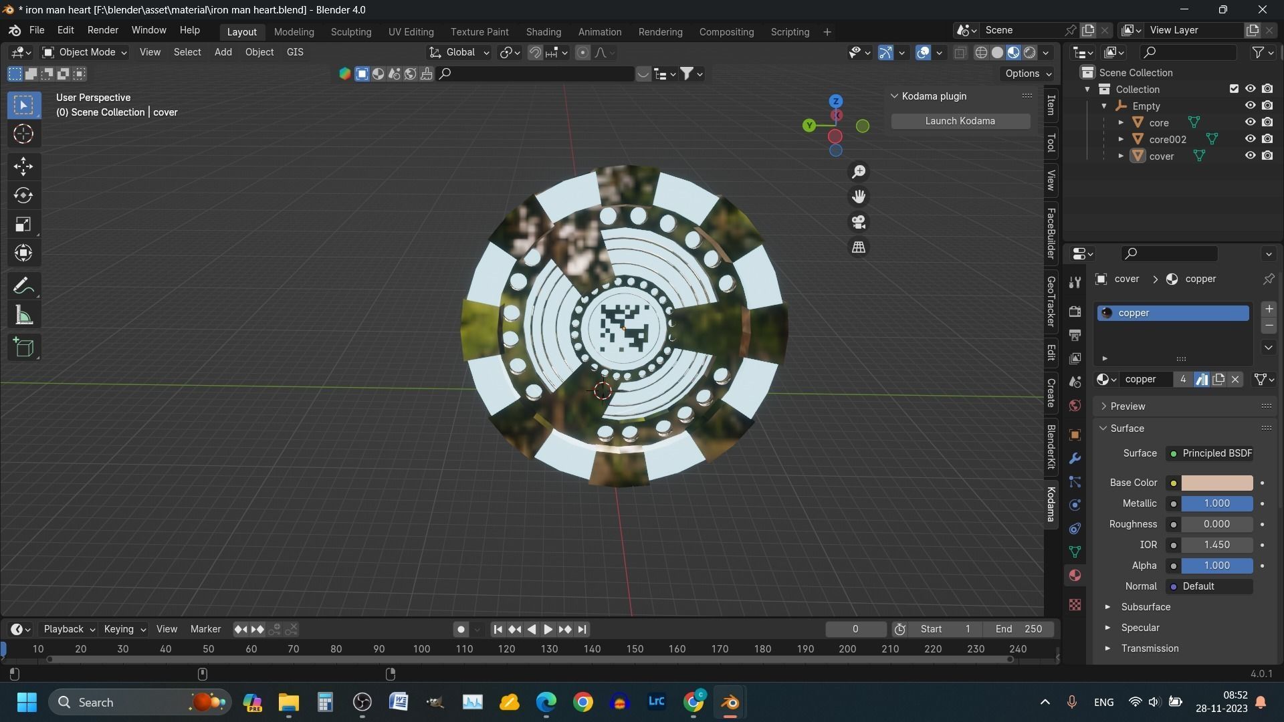
Task: Pin the copper material properties
Action: 1268,279
